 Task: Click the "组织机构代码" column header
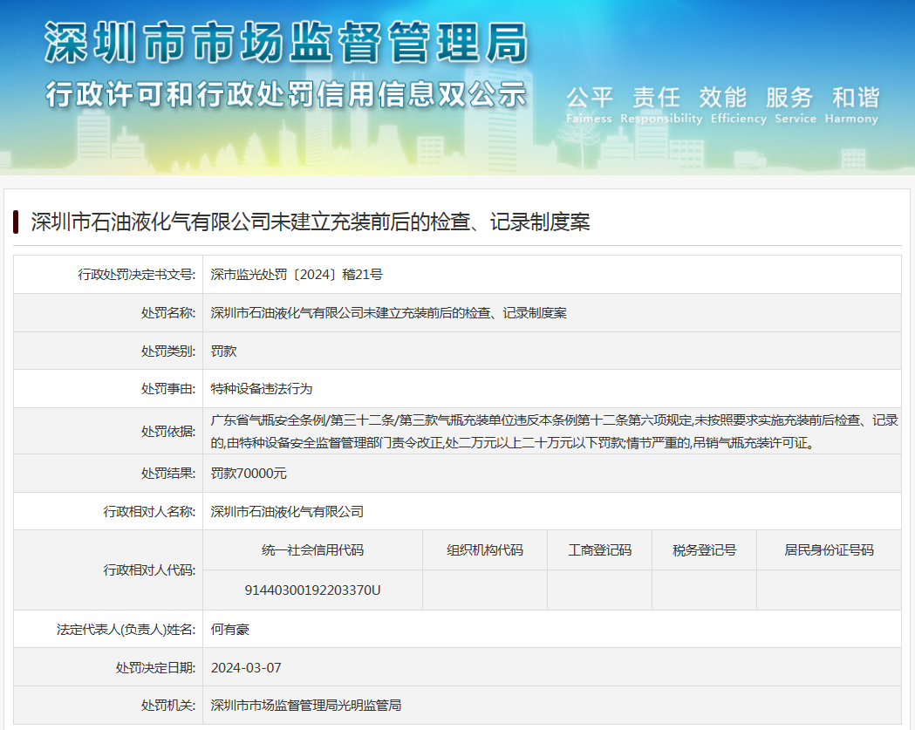[485, 550]
